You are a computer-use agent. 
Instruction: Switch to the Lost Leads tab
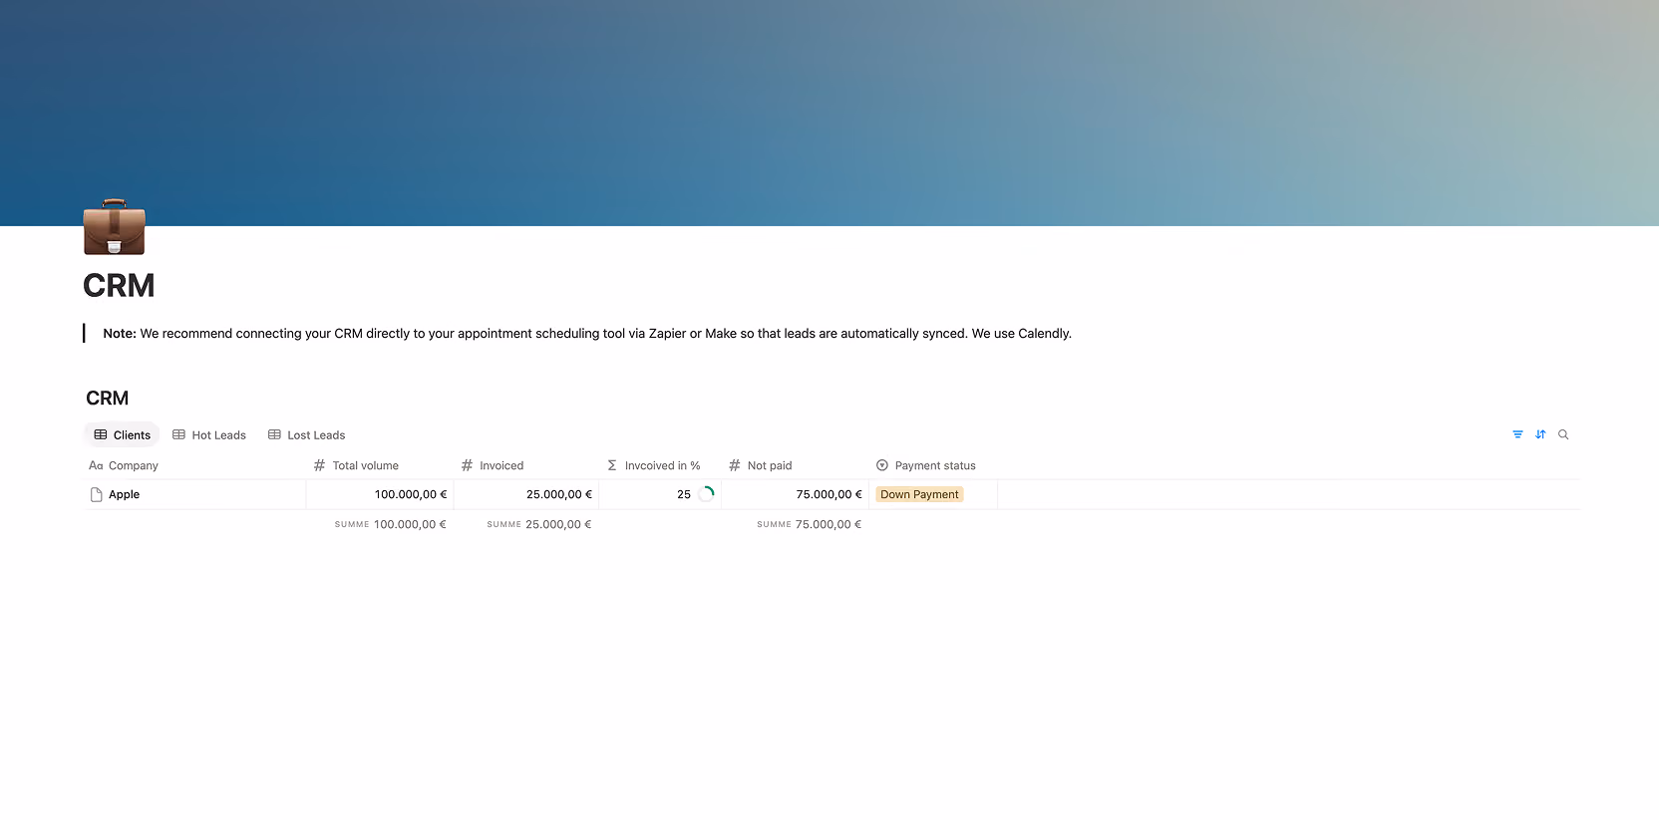click(307, 434)
